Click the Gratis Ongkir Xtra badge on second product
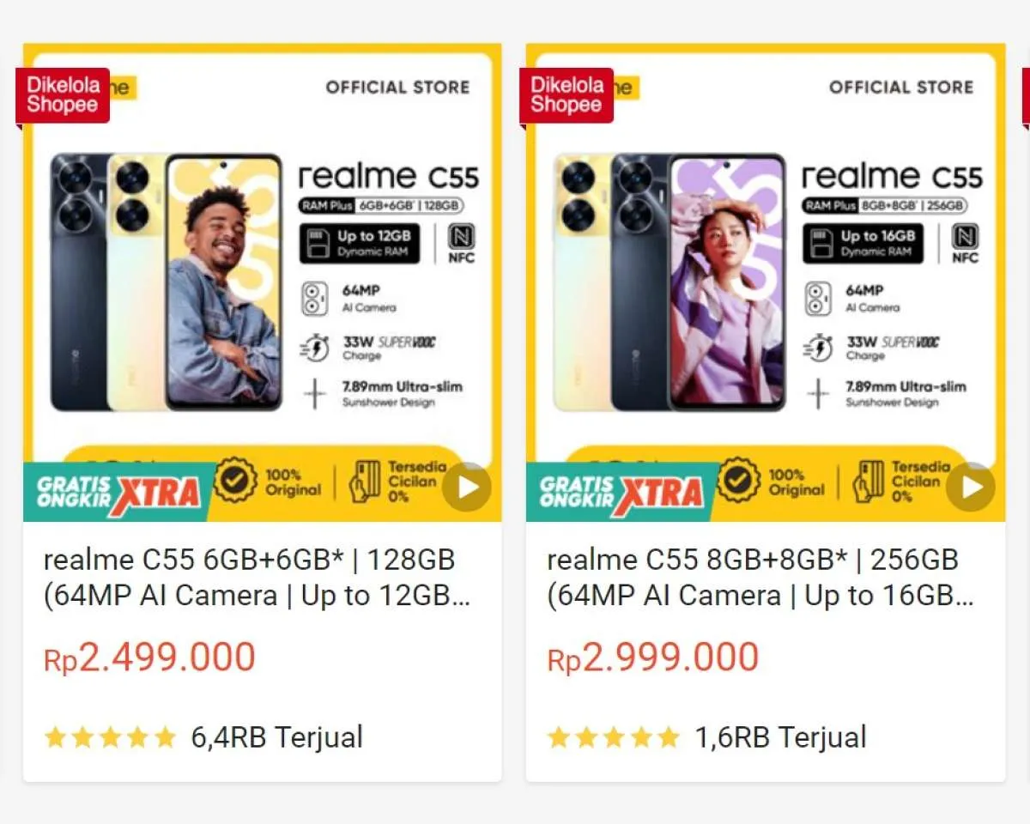1030x824 pixels. pyautogui.click(x=622, y=492)
